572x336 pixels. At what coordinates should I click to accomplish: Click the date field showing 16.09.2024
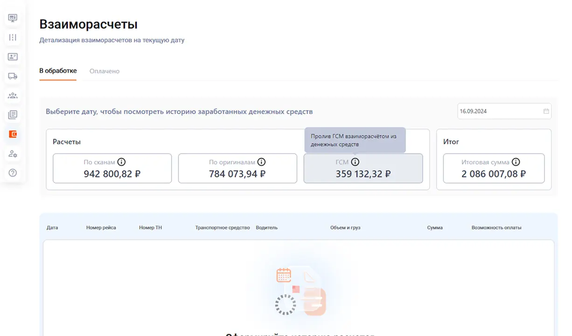point(499,111)
